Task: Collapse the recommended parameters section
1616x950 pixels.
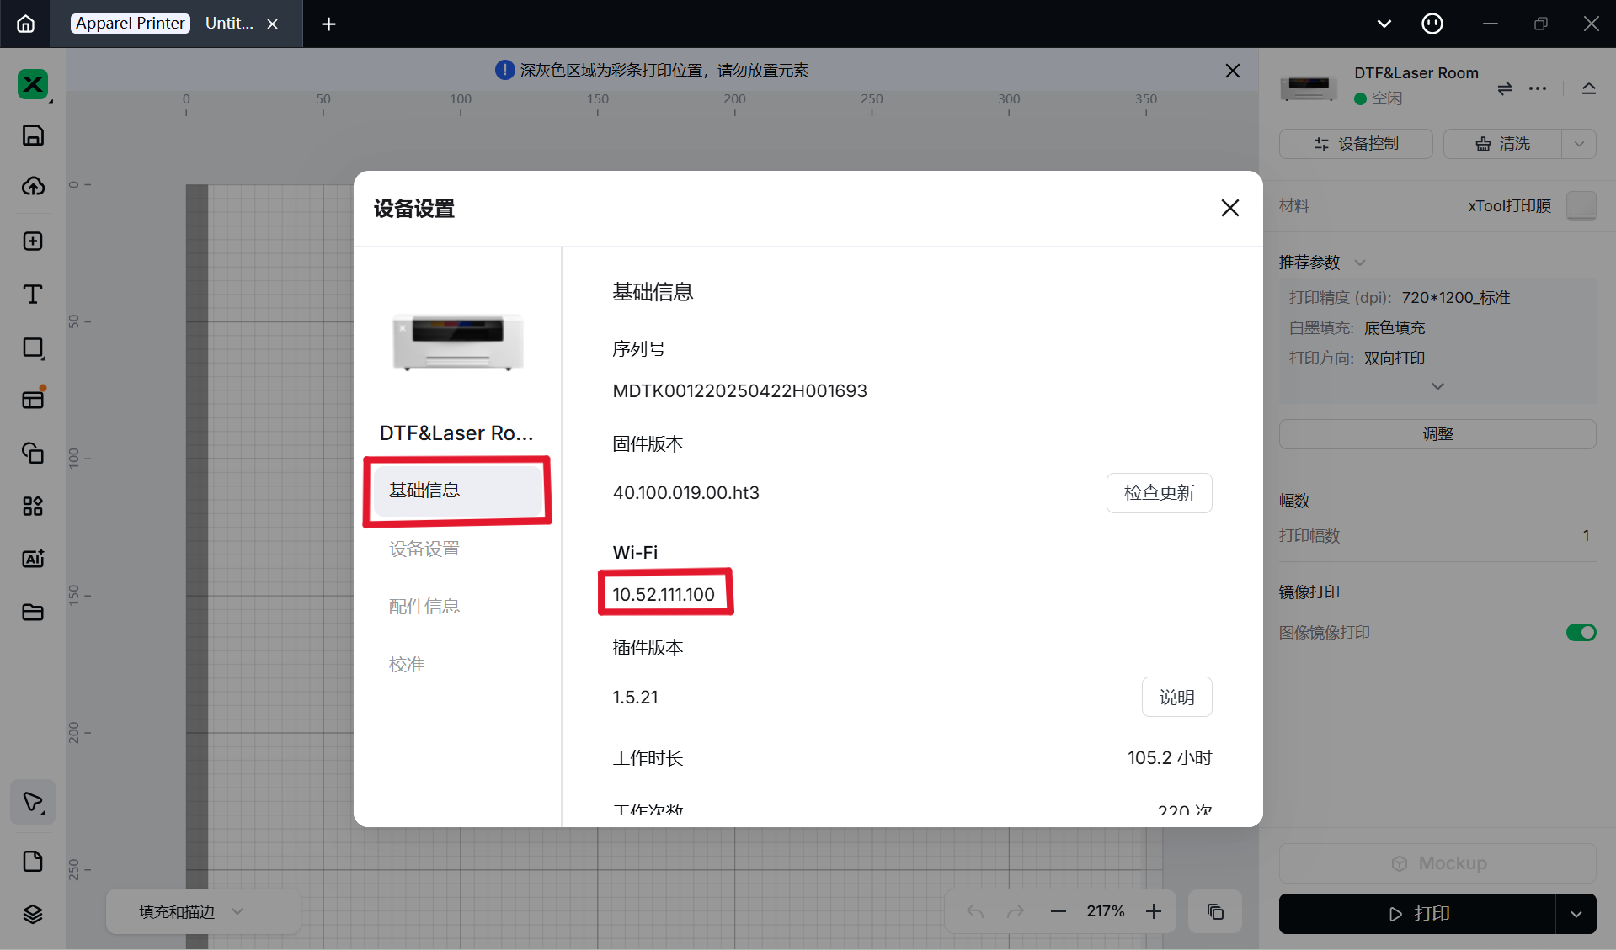Action: pos(1359,263)
